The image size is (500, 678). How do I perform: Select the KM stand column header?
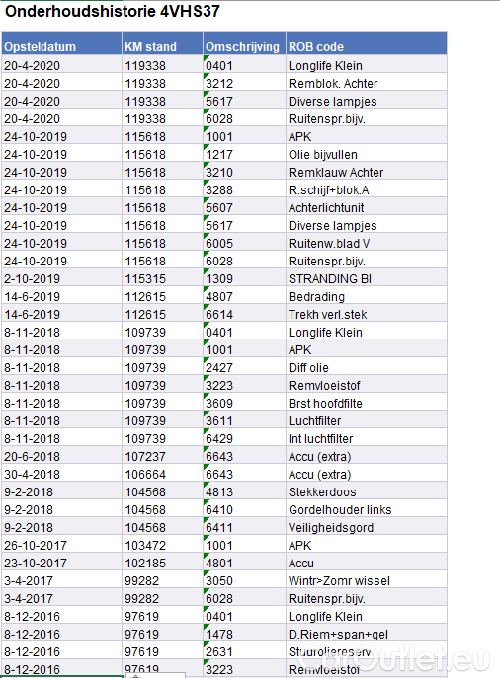(x=162, y=43)
